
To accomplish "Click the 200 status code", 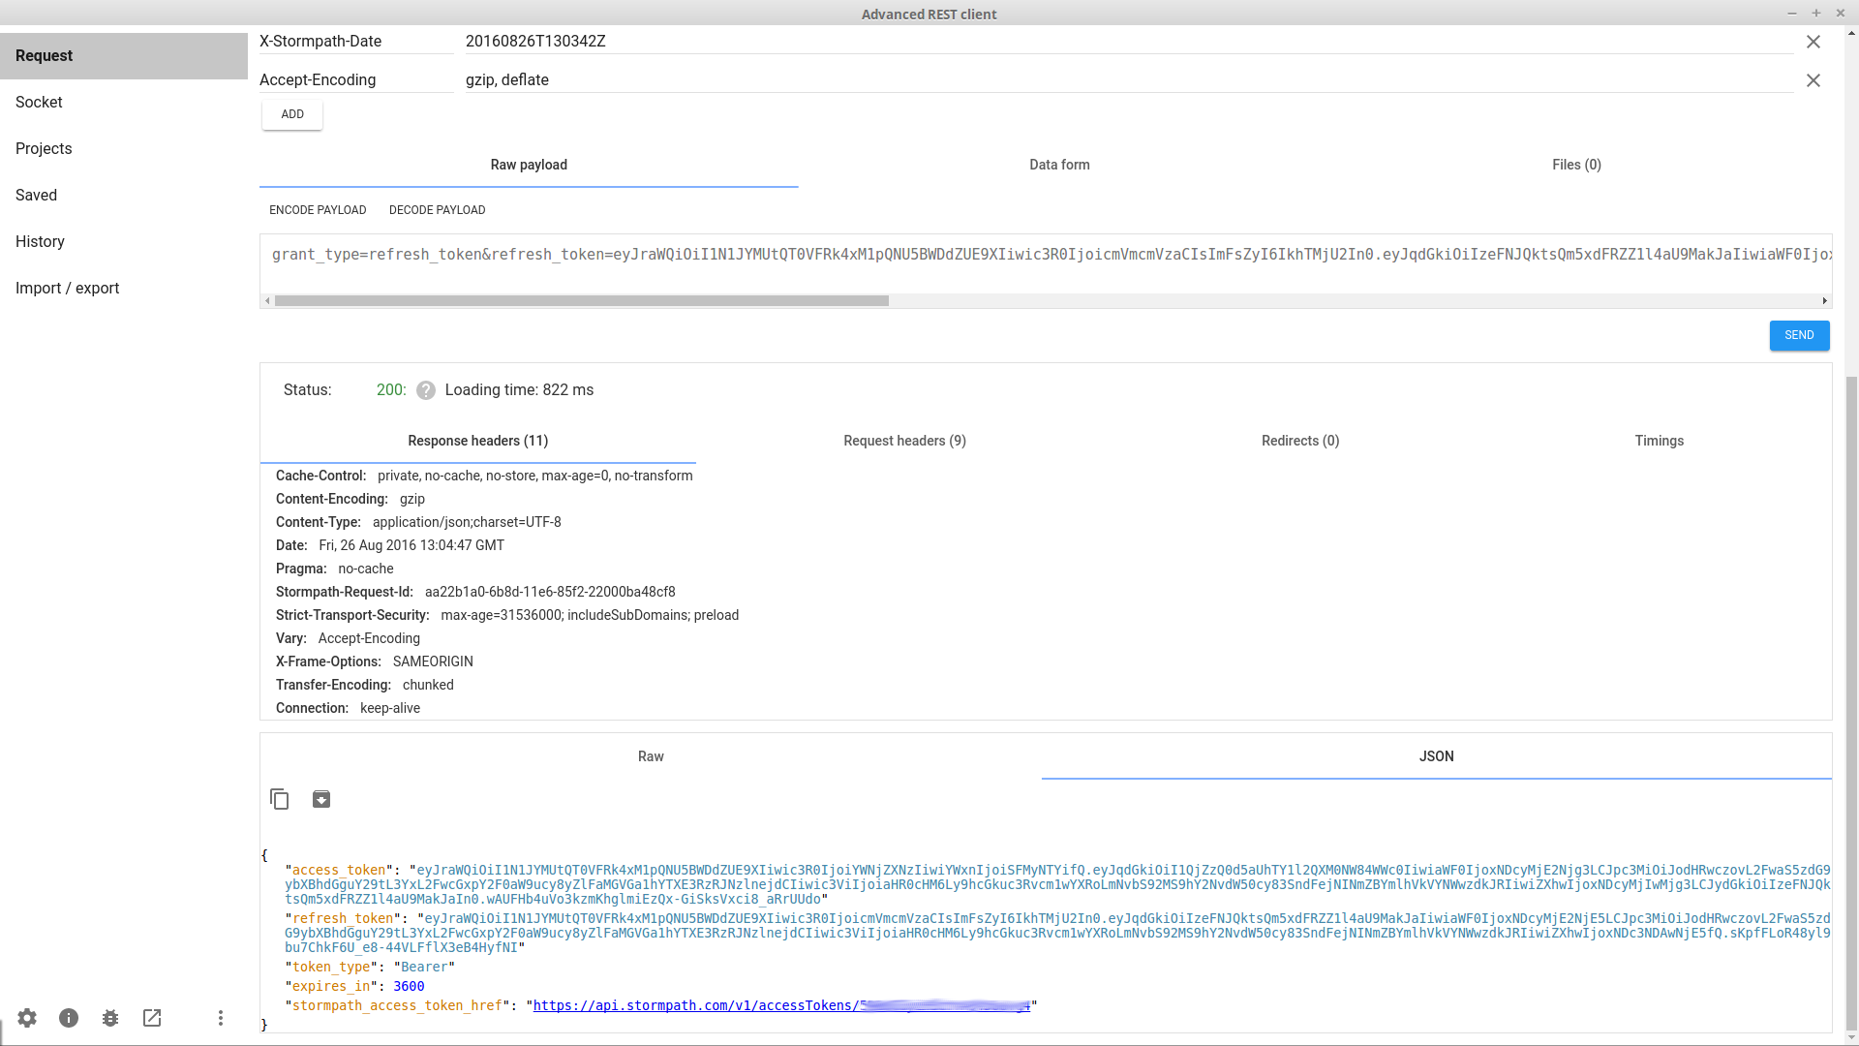I will (391, 390).
